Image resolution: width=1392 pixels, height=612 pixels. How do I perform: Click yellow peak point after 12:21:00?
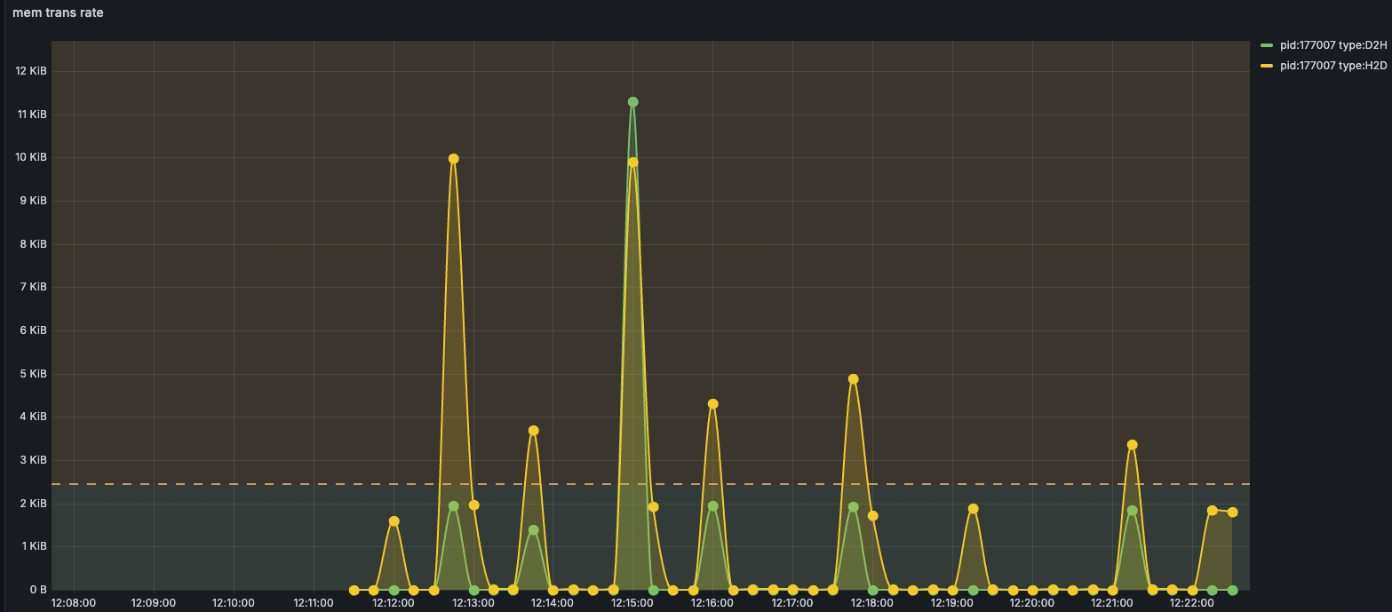click(1132, 445)
